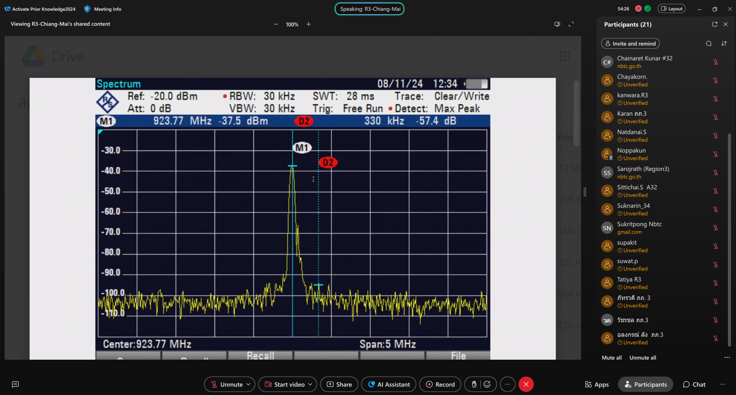Unmute your microphone

(x=227, y=384)
